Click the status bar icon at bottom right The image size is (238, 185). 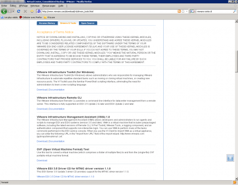[235, 183]
